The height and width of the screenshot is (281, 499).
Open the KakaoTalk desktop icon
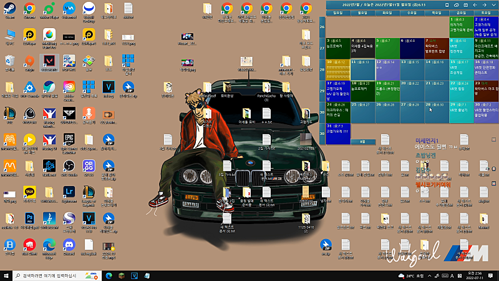(29, 191)
